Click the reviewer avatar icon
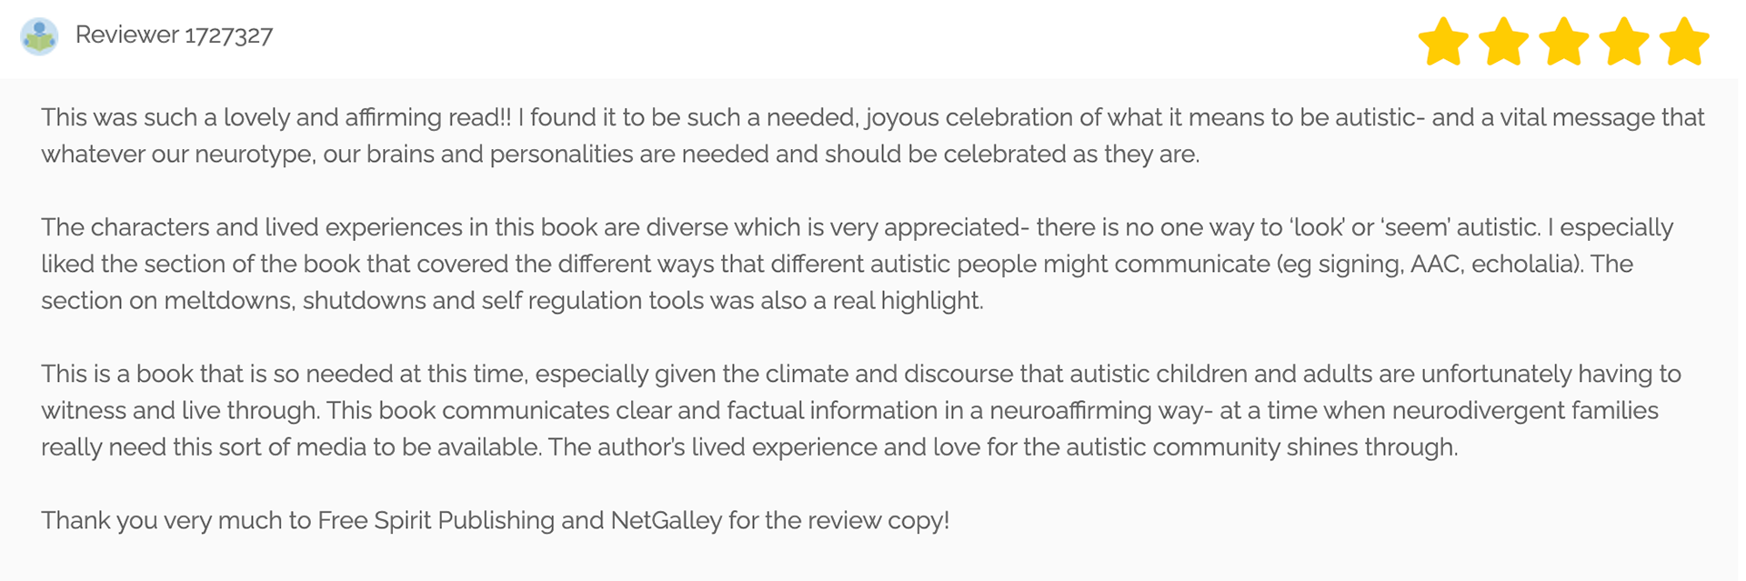This screenshot has width=1746, height=581. click(x=39, y=36)
